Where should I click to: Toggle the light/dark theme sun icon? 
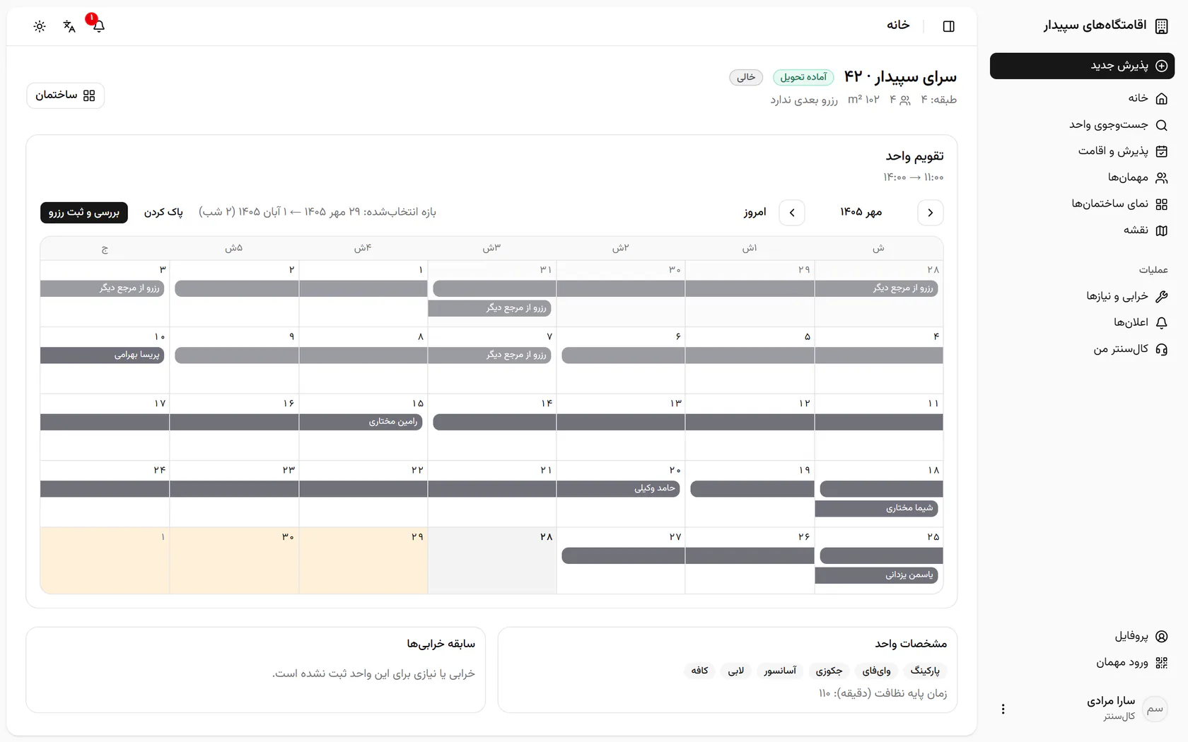(x=40, y=26)
